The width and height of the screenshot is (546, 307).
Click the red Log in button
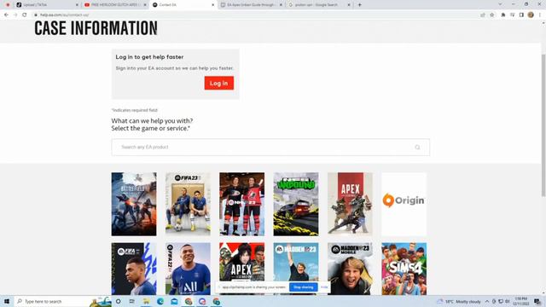219,84
